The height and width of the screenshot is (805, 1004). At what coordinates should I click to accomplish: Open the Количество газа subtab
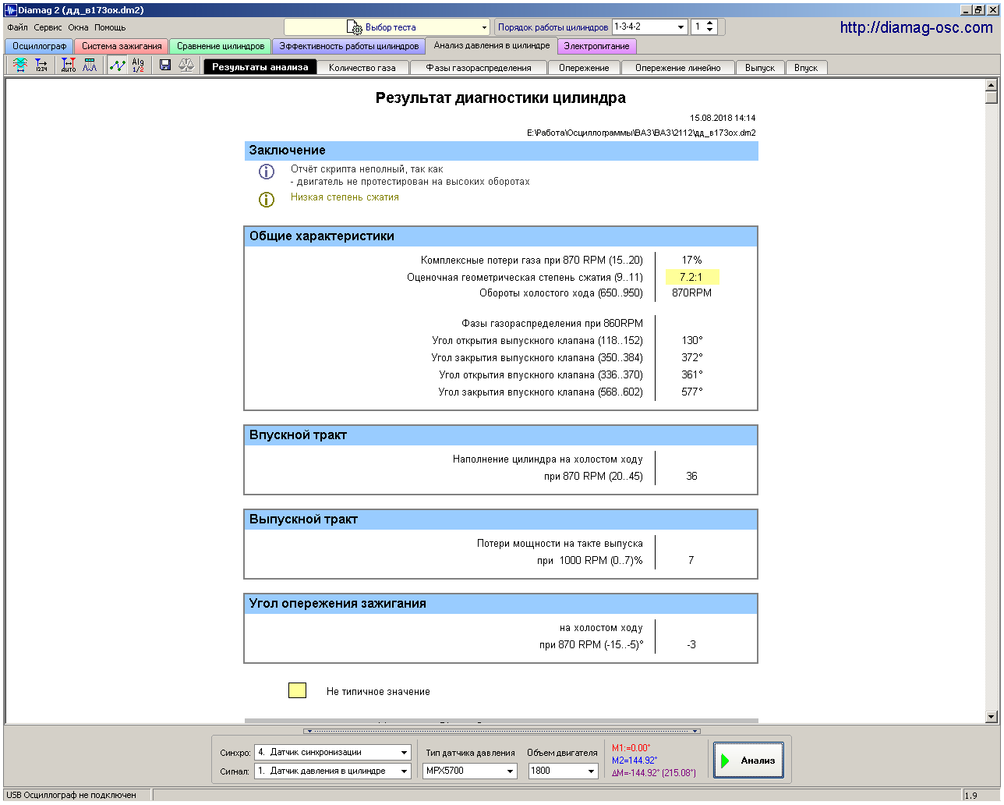coord(362,68)
